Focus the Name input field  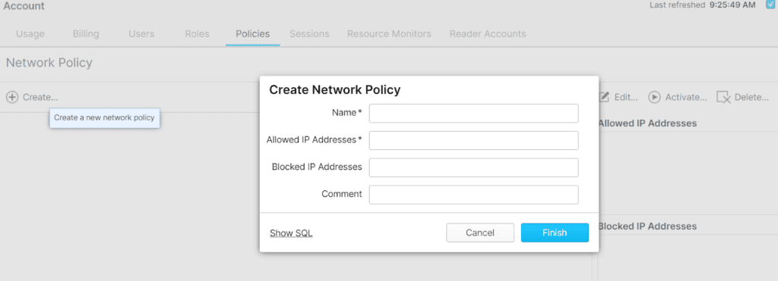pyautogui.click(x=474, y=113)
